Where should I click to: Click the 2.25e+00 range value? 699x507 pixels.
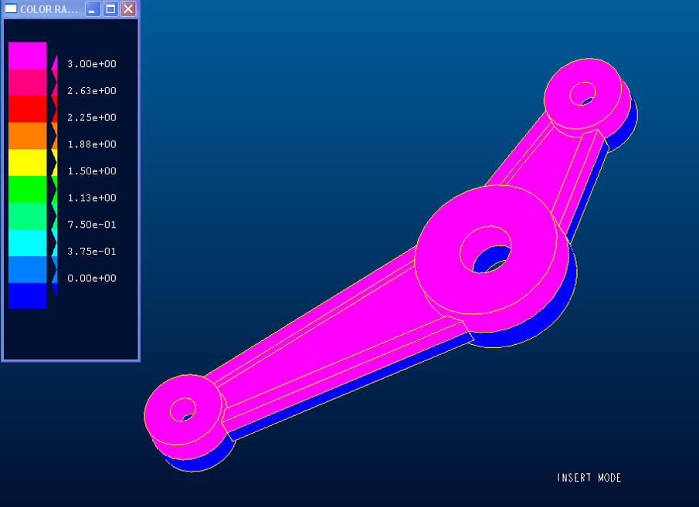click(92, 117)
